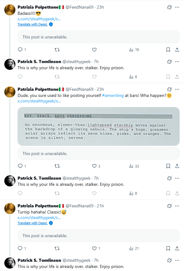The width and height of the screenshot is (184, 271).
Task: Open more options on 'Badass!!!!' post
Action: [177, 7]
